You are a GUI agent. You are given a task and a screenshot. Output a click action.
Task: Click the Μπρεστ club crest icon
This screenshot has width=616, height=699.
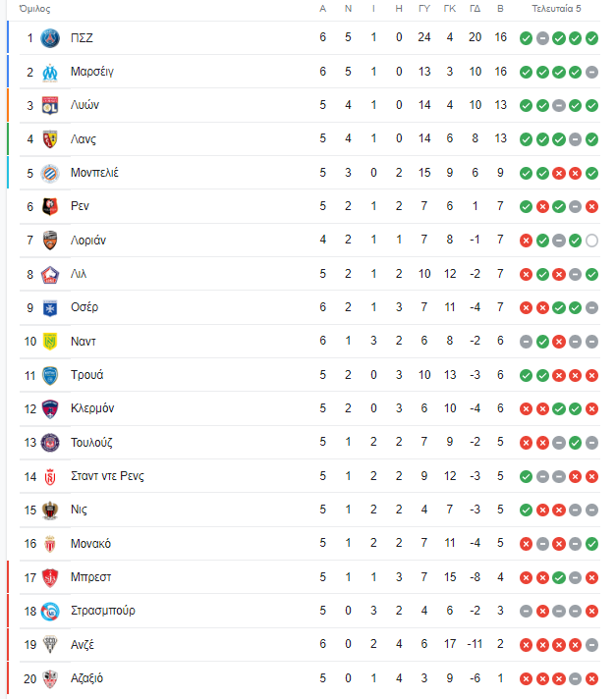[50, 577]
